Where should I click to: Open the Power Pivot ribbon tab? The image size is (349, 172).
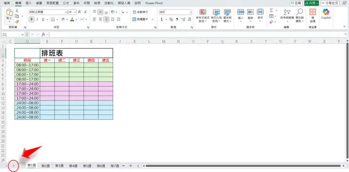tap(154, 3)
